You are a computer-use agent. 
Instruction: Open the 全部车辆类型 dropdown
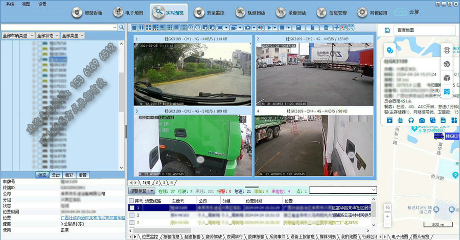(18, 36)
